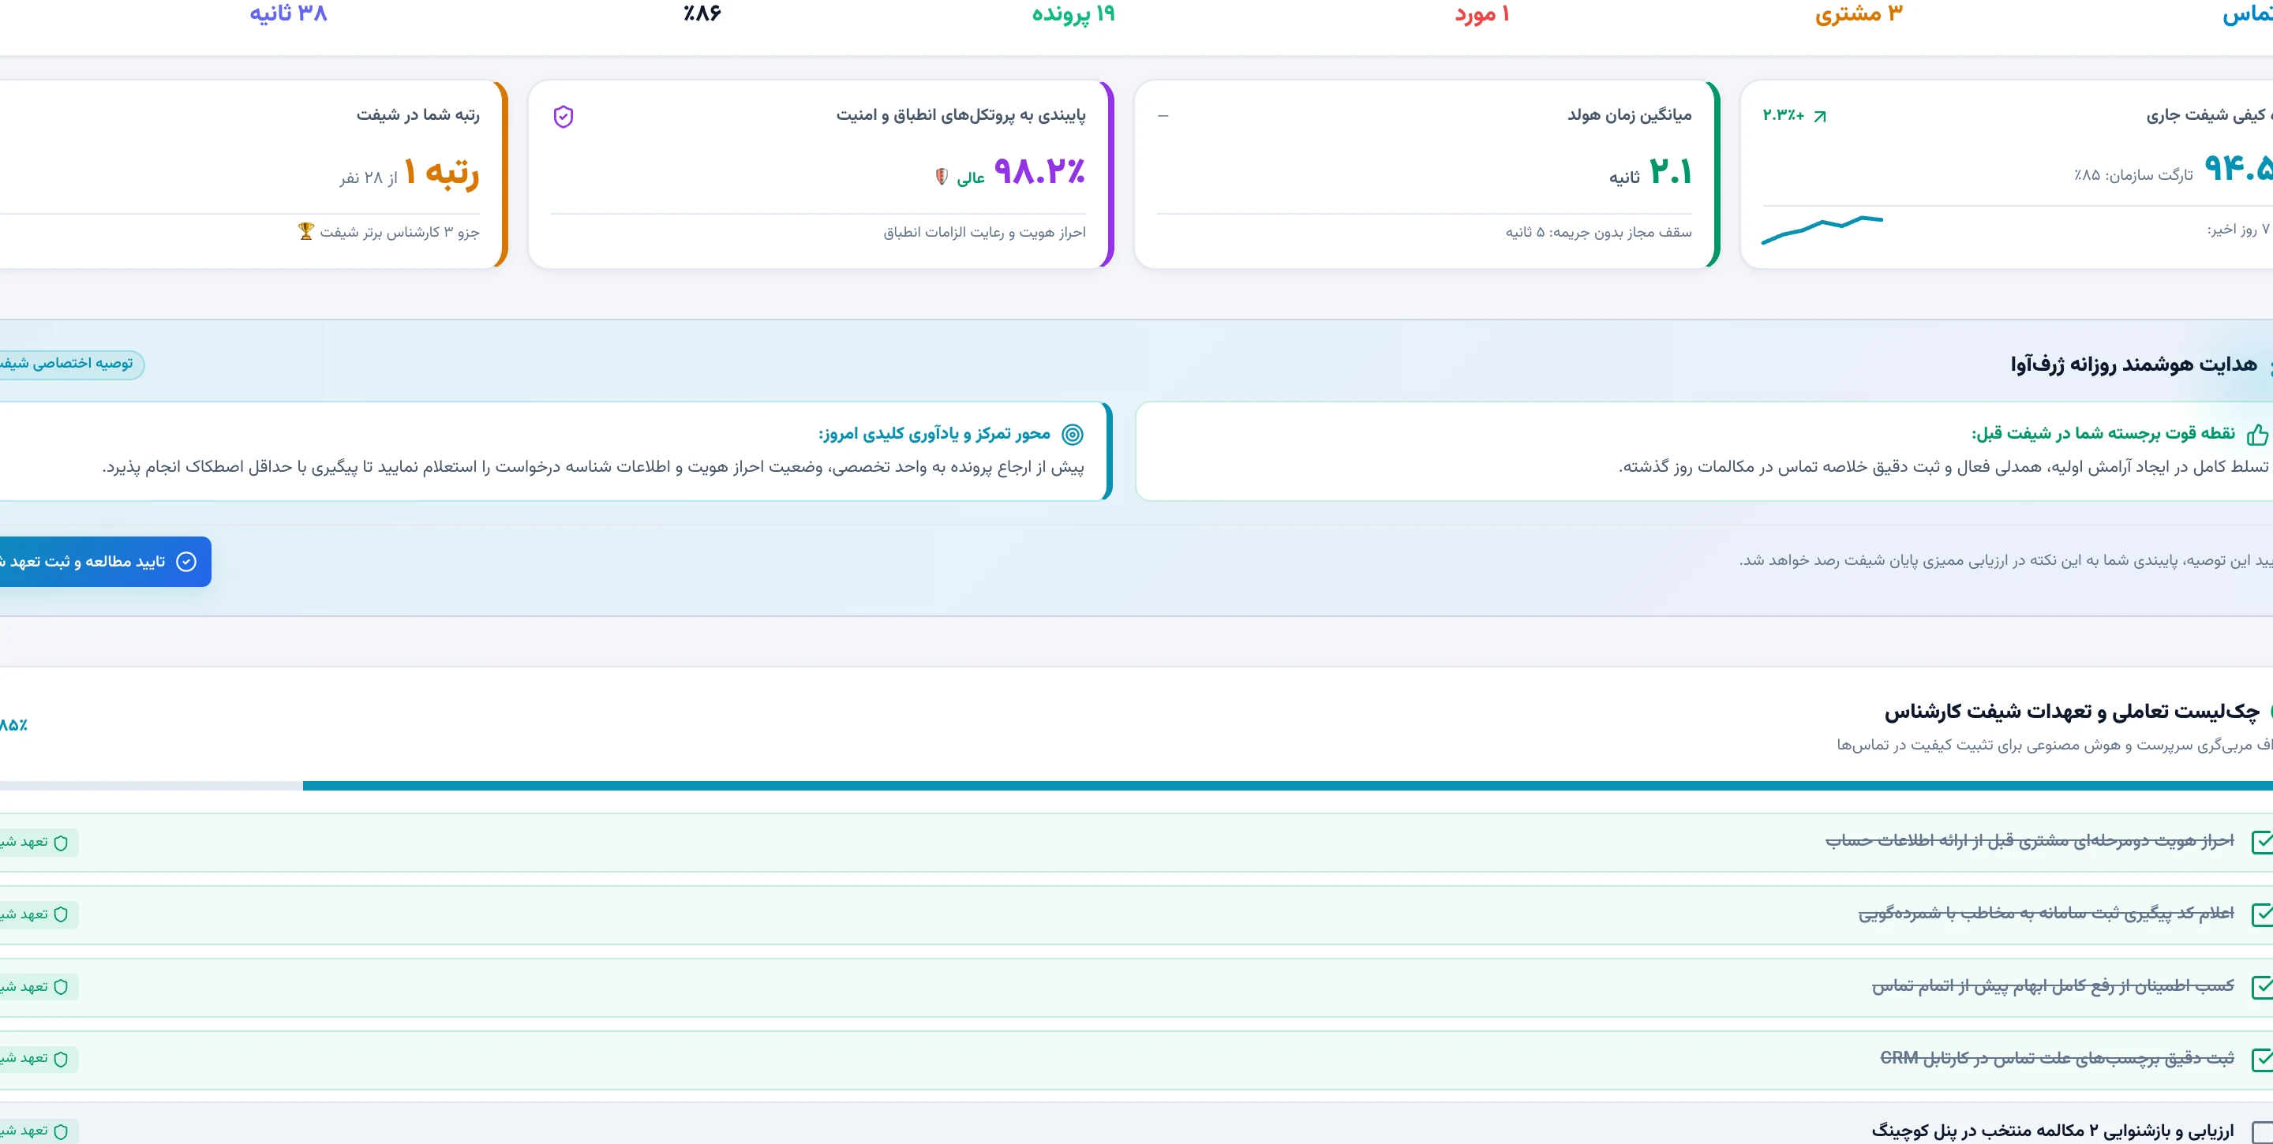
Task: Click the green upward trend arrow icon
Action: pos(1818,117)
